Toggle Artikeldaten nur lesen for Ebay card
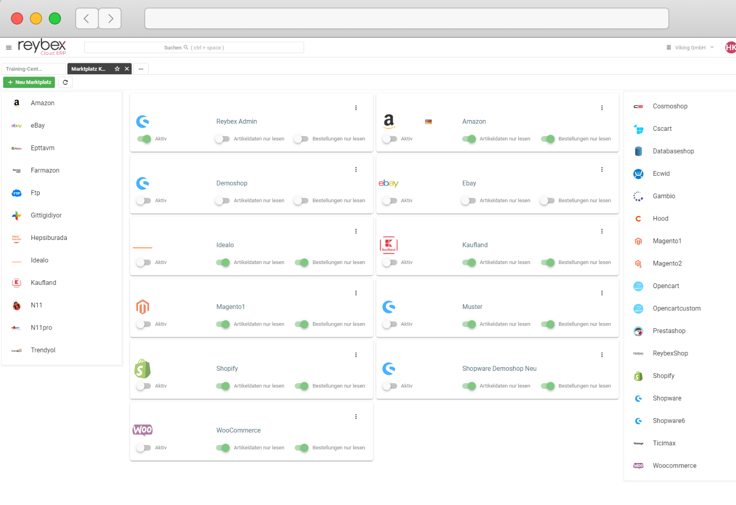The image size is (736, 505). (468, 201)
